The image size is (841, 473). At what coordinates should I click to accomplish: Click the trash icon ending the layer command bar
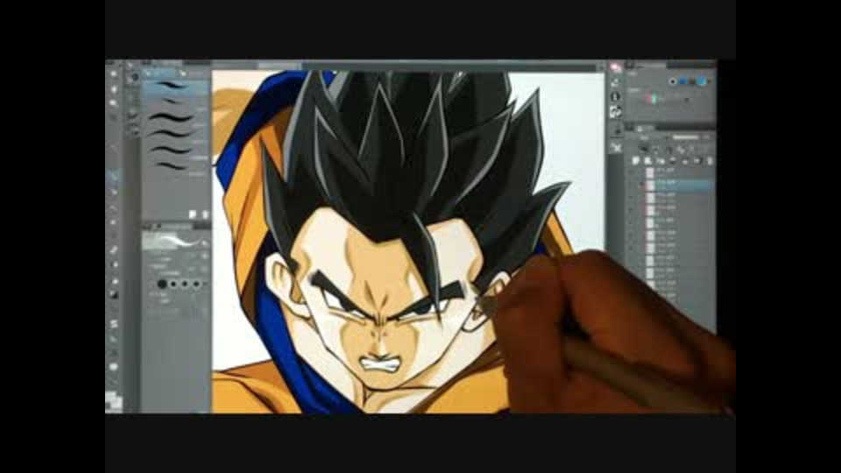coord(710,160)
